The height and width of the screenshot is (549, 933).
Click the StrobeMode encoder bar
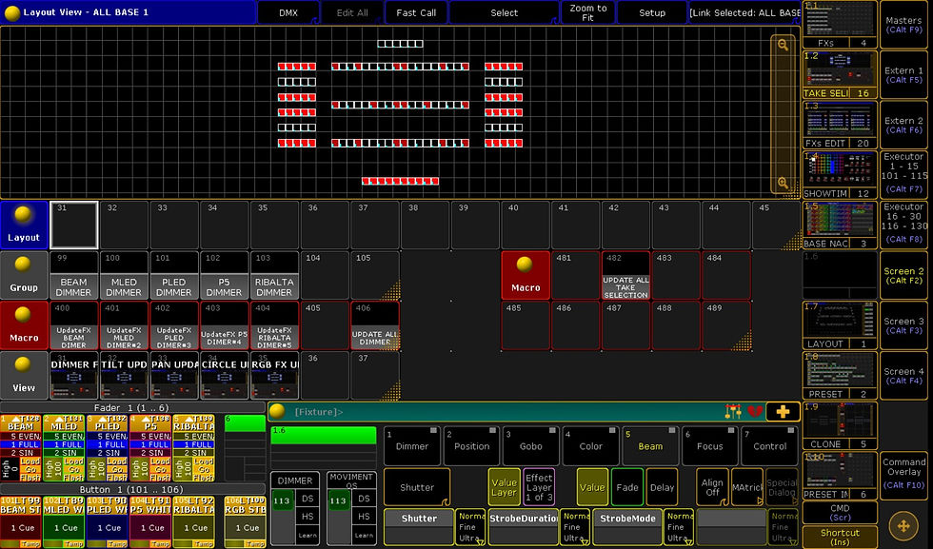click(x=627, y=527)
